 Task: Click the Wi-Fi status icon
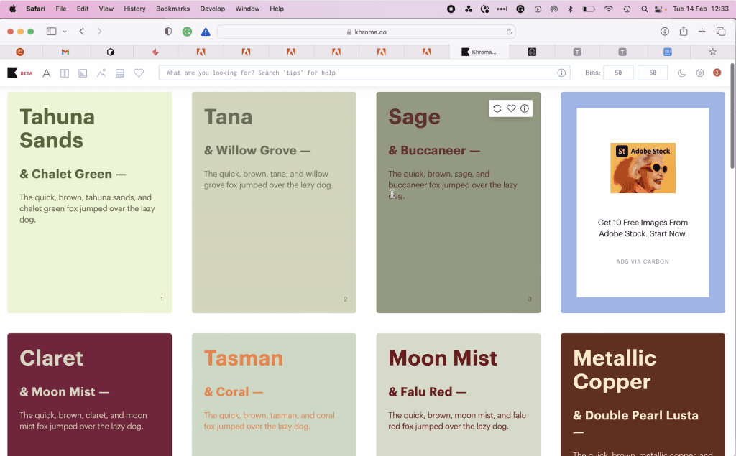[x=609, y=9]
